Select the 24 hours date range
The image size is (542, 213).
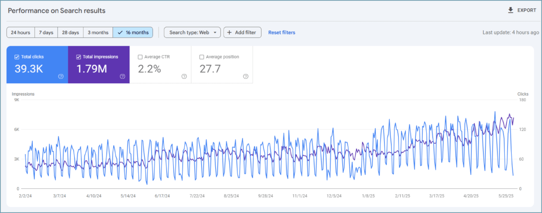click(20, 32)
